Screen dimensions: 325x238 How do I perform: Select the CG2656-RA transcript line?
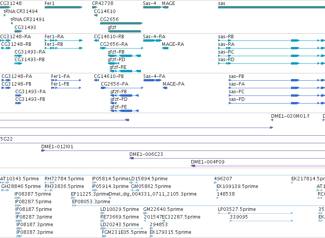[122, 48]
